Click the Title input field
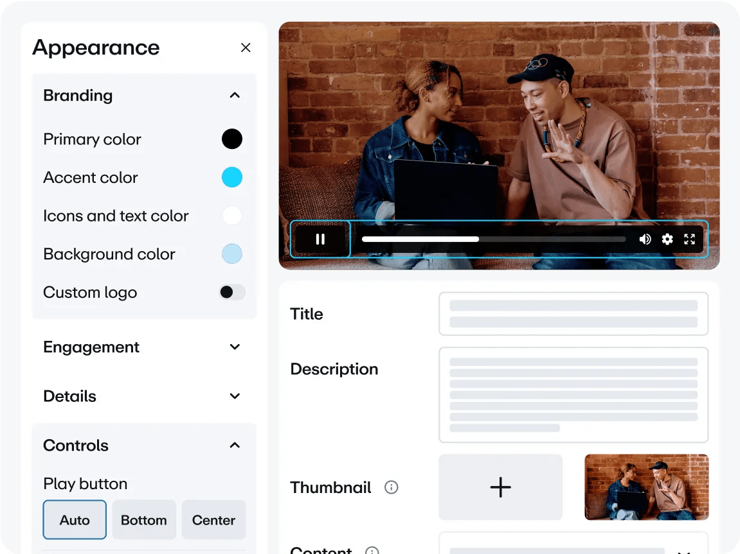Image resolution: width=740 pixels, height=554 pixels. [x=573, y=314]
